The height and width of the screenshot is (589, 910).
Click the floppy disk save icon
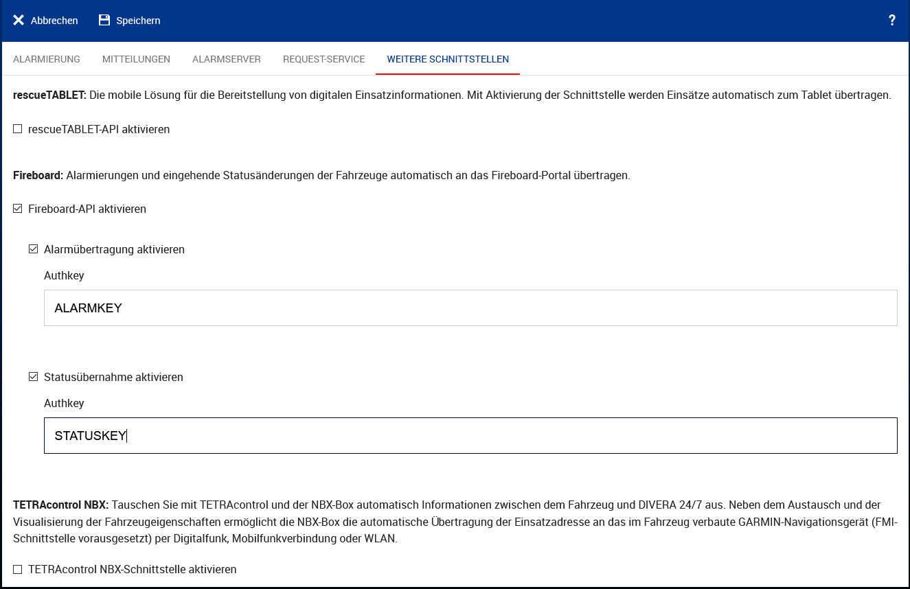pyautogui.click(x=104, y=21)
